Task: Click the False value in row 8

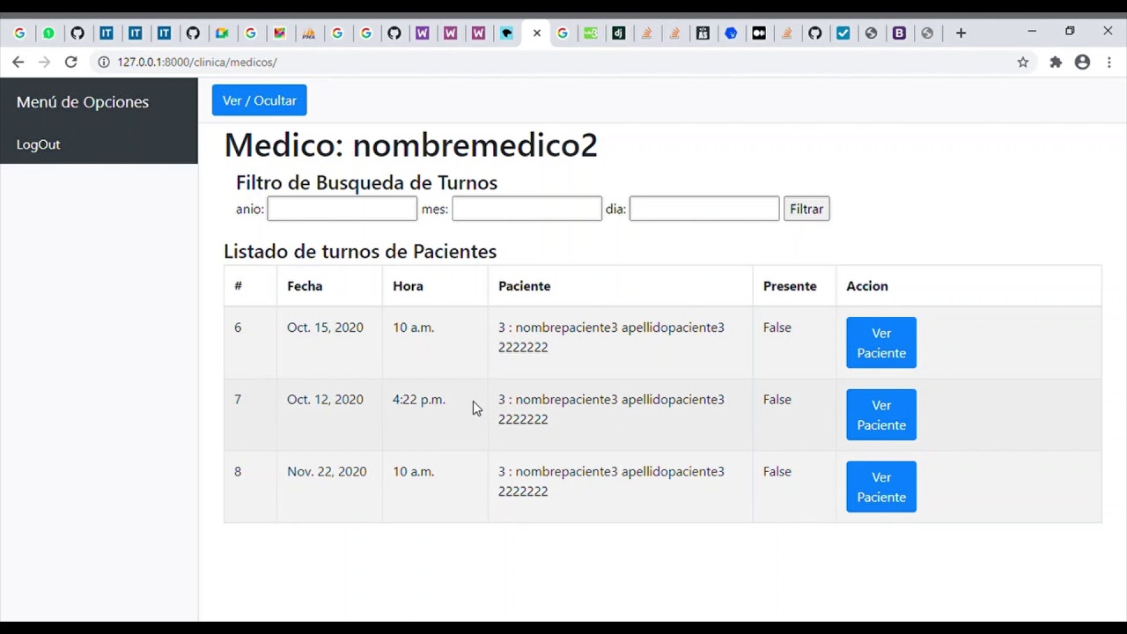Action: 777,472
